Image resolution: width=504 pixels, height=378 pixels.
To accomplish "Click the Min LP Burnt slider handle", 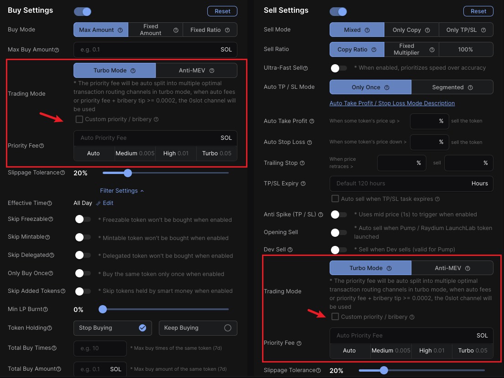I will (x=103, y=309).
